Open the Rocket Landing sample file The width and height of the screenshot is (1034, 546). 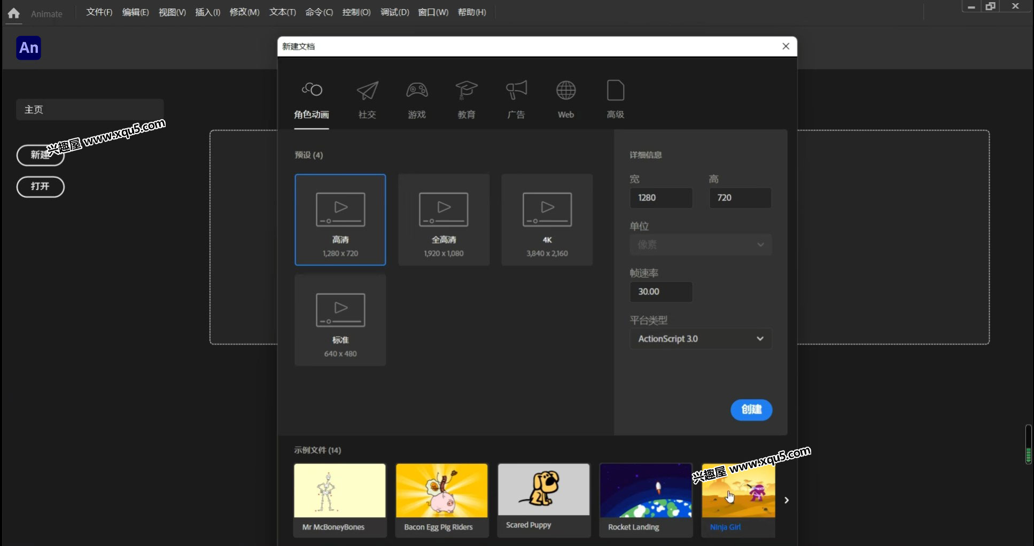click(x=646, y=500)
